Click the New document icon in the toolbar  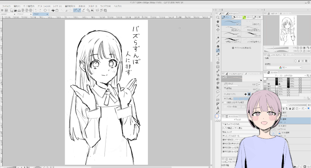pos(11,10)
